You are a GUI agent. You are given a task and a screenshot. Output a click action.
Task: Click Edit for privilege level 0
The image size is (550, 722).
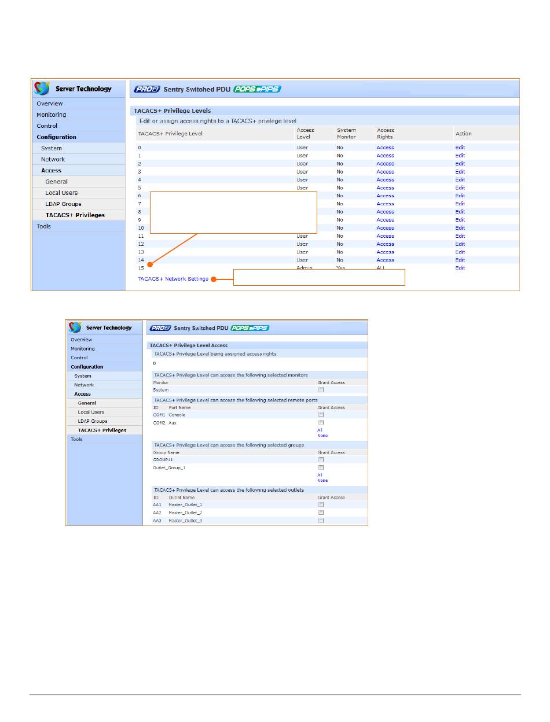click(460, 148)
